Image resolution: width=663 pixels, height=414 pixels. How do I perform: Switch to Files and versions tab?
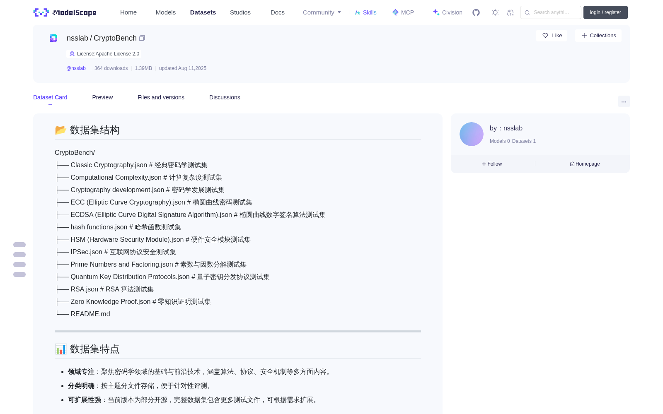161,97
